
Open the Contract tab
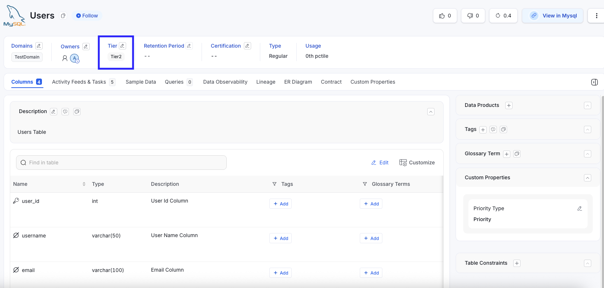331,82
